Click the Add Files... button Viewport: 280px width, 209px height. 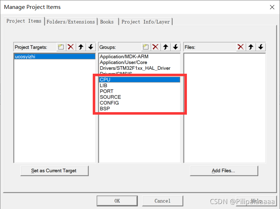(224, 171)
